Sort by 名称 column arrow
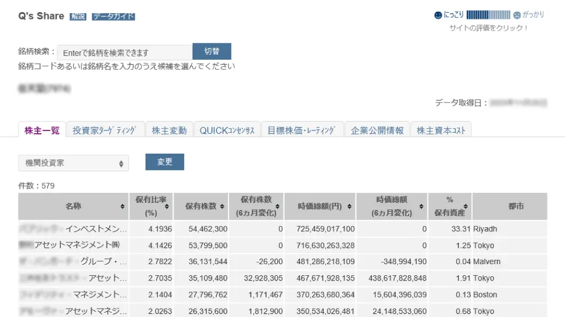Image resolution: width=565 pixels, height=317 pixels. click(123, 206)
